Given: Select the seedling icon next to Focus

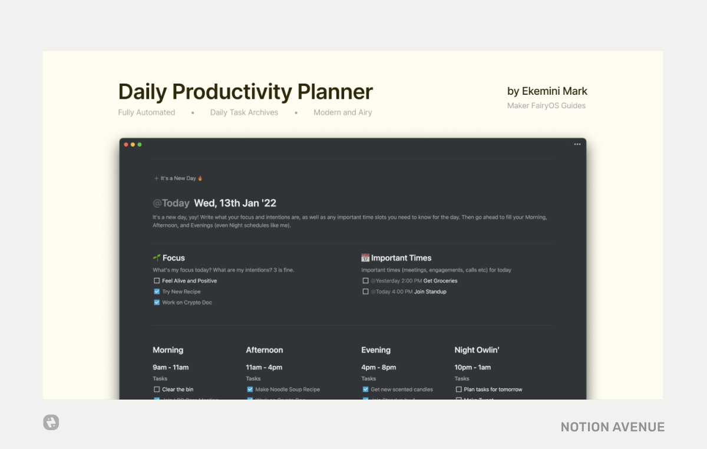Looking at the screenshot, I should (157, 257).
